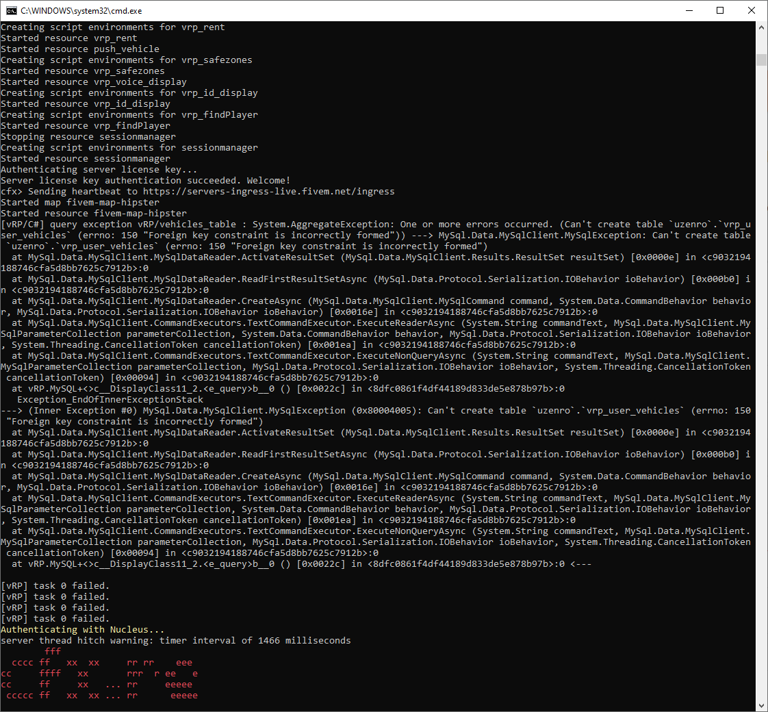
Task: Close the command prompt window
Action: [x=750, y=10]
